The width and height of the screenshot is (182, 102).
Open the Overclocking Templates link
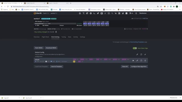[x=137, y=42]
